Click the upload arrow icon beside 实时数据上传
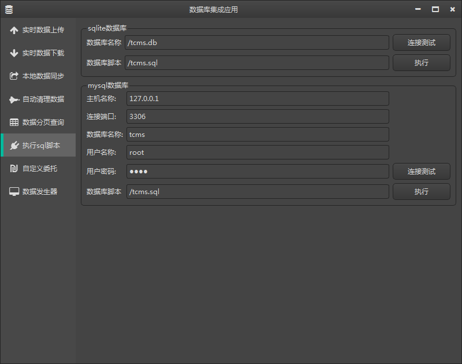462x364 pixels. click(14, 30)
